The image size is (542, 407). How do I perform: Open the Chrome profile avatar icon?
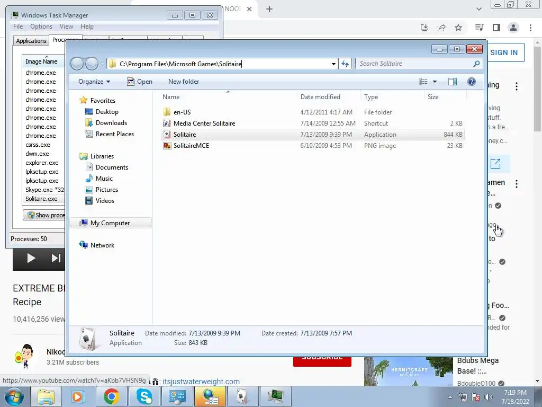(513, 28)
